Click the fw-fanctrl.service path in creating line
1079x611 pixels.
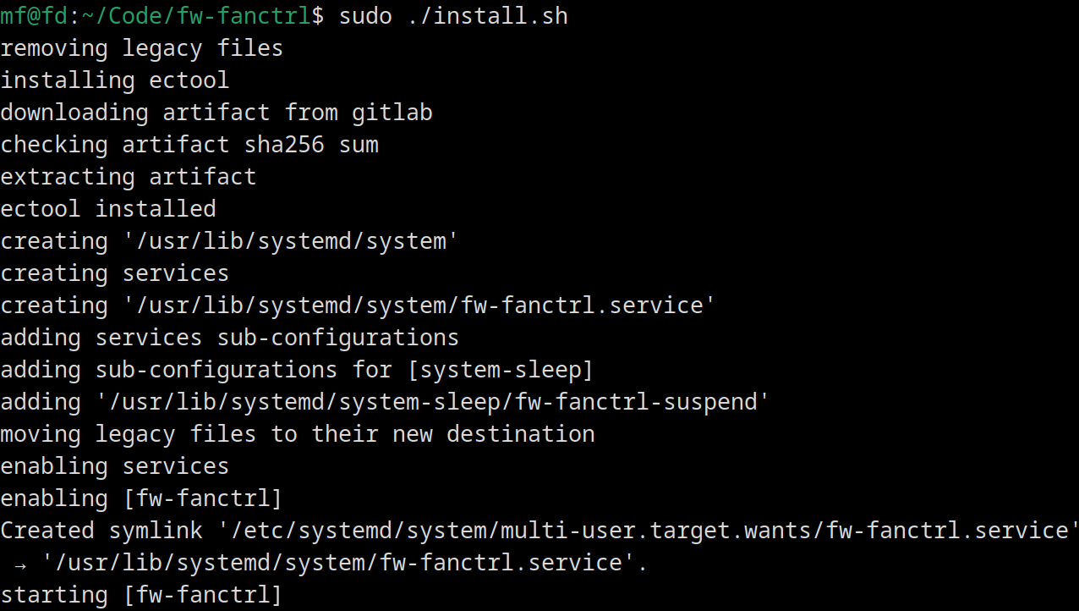coord(419,305)
